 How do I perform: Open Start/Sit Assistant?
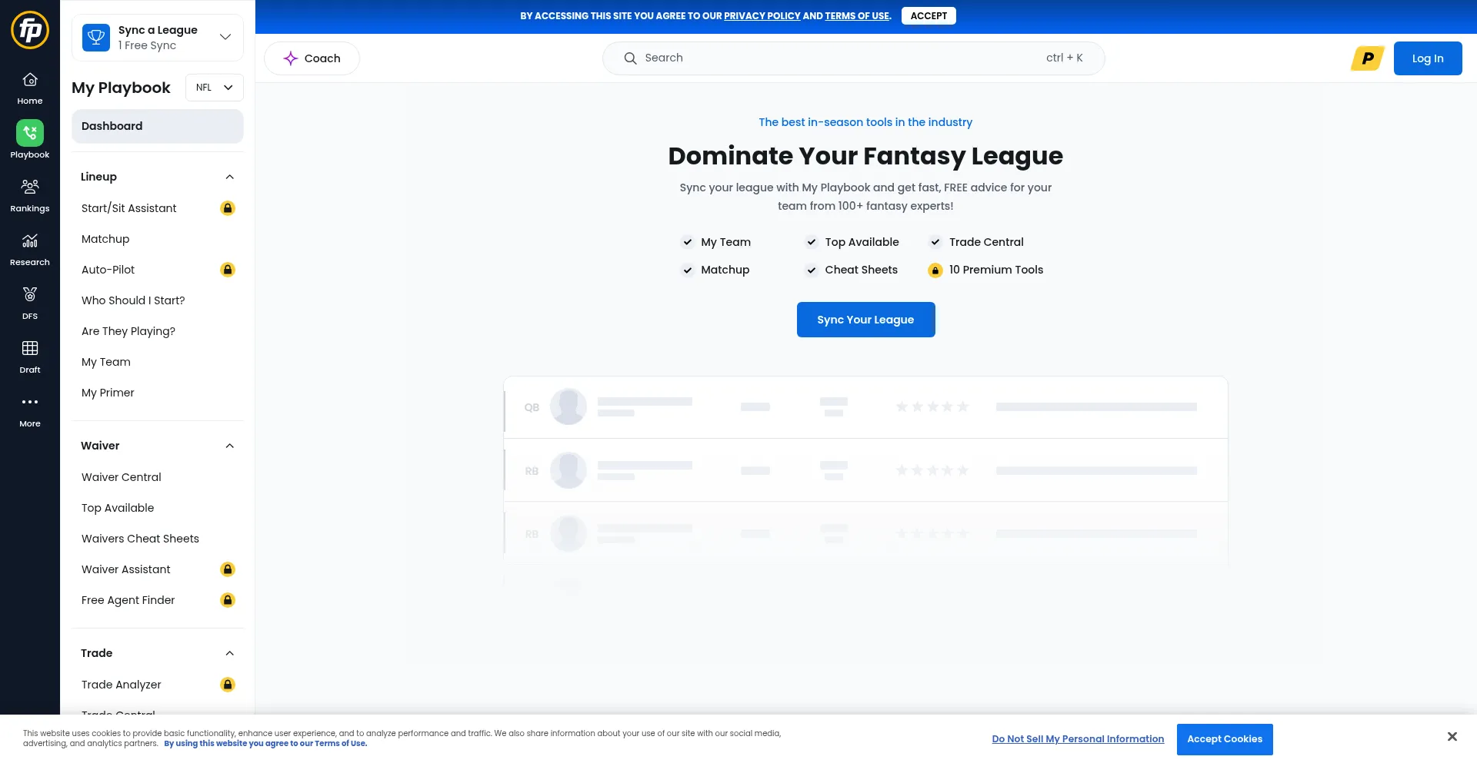pos(129,208)
